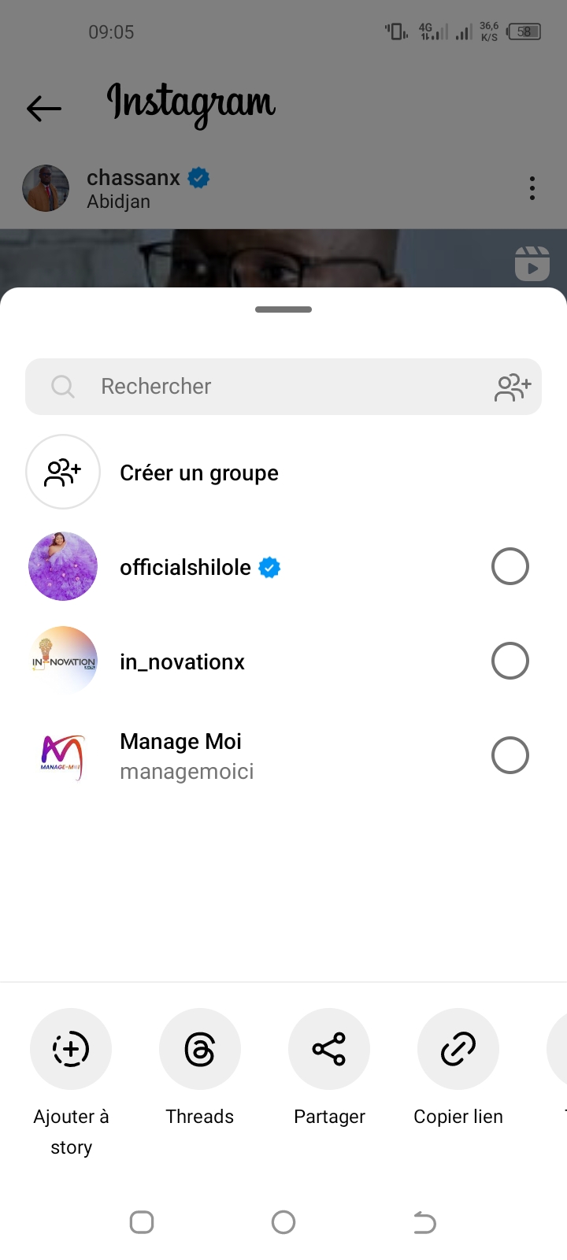567x1260 pixels.
Task: Tap the add people icon in search bar
Action: coord(513,387)
